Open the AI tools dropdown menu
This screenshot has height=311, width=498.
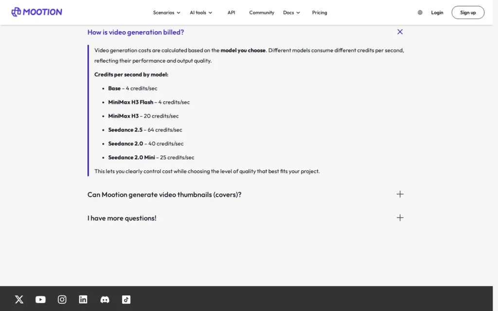click(x=201, y=12)
